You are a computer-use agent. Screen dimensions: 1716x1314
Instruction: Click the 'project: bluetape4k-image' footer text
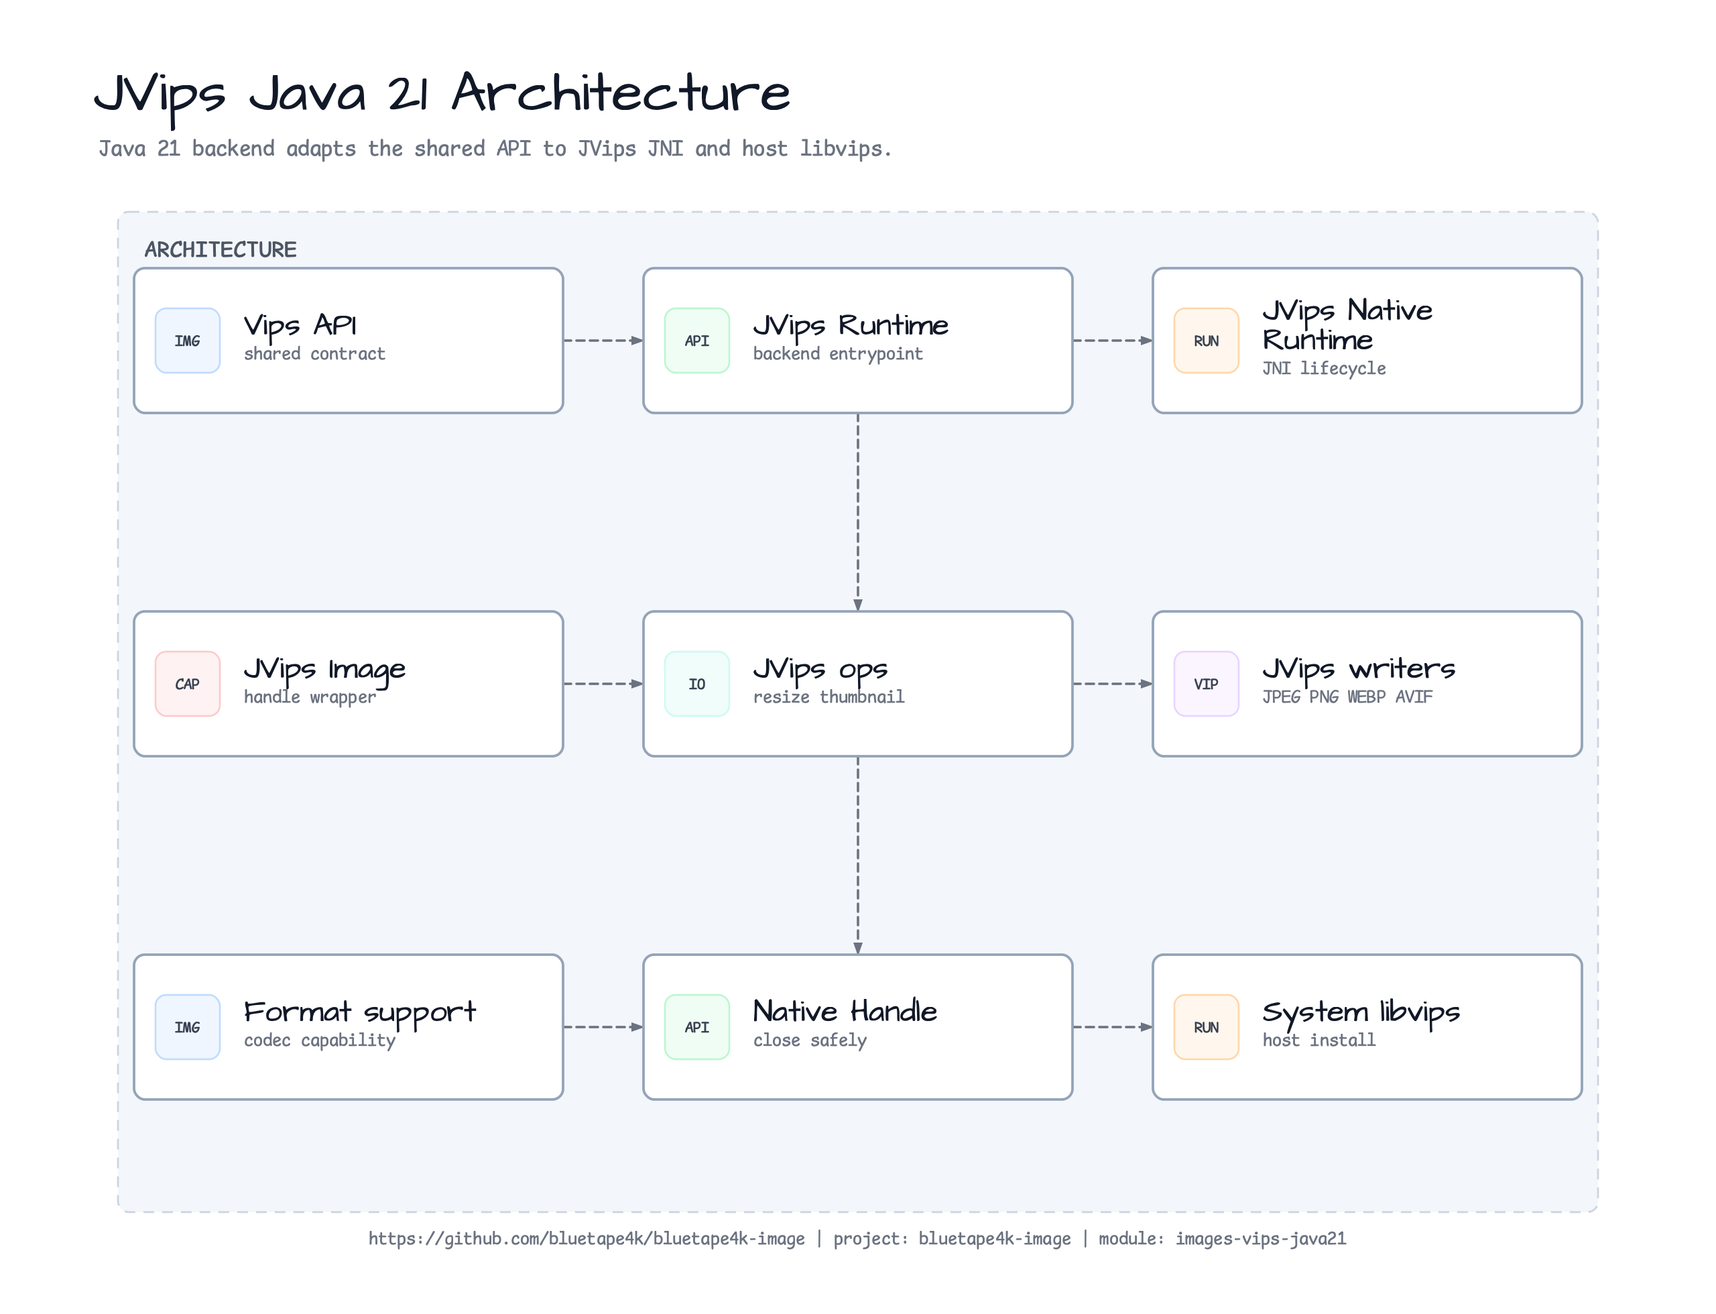pos(952,1240)
